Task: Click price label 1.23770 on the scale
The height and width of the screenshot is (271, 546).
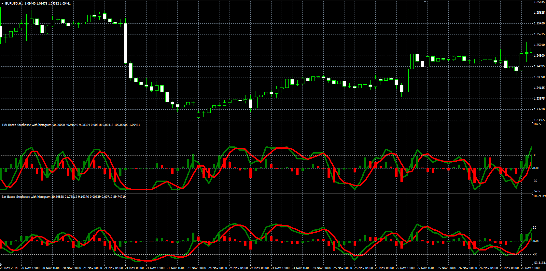Action: tap(539, 109)
